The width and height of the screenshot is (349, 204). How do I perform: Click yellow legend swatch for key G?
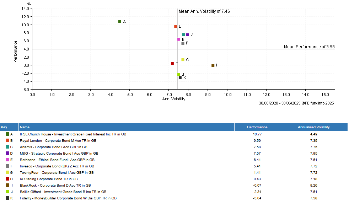coord(7,173)
